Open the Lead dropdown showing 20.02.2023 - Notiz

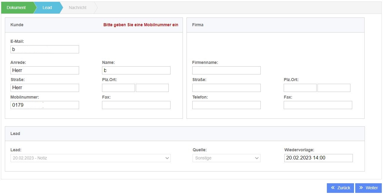click(x=91, y=158)
